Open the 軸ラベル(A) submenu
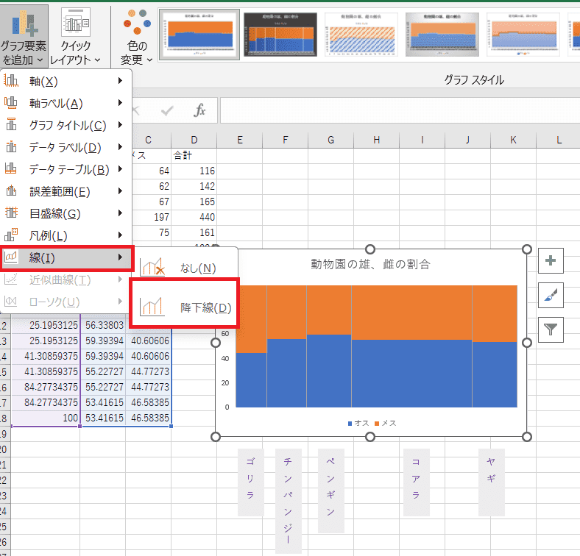This screenshot has width=580, height=556. point(66,103)
